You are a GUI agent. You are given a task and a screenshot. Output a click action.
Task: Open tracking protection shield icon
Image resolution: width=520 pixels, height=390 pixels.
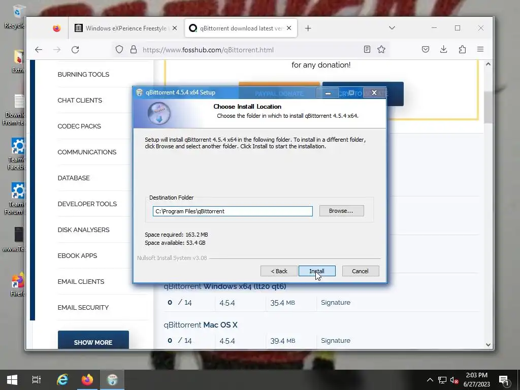point(119,50)
